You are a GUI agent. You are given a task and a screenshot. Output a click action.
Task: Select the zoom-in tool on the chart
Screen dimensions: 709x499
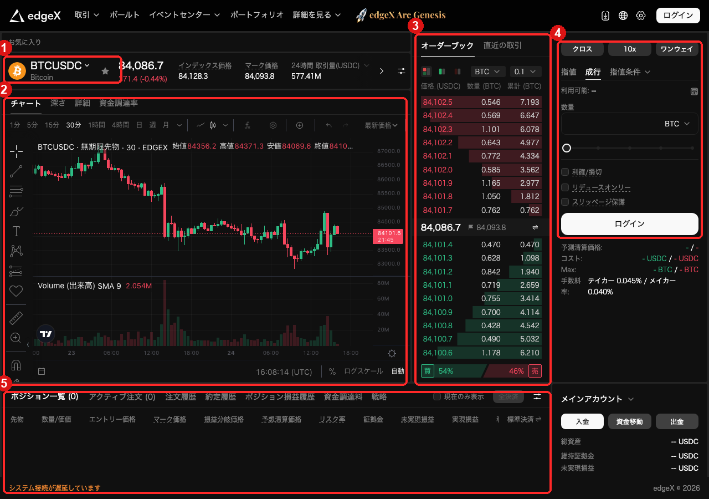(16, 338)
